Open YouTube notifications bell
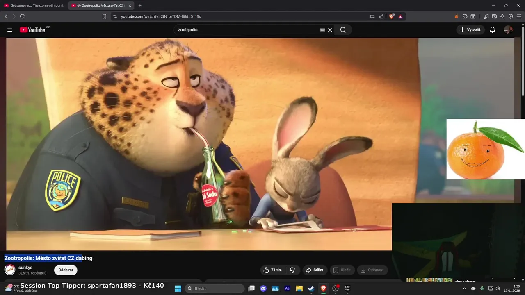 click(x=493, y=30)
